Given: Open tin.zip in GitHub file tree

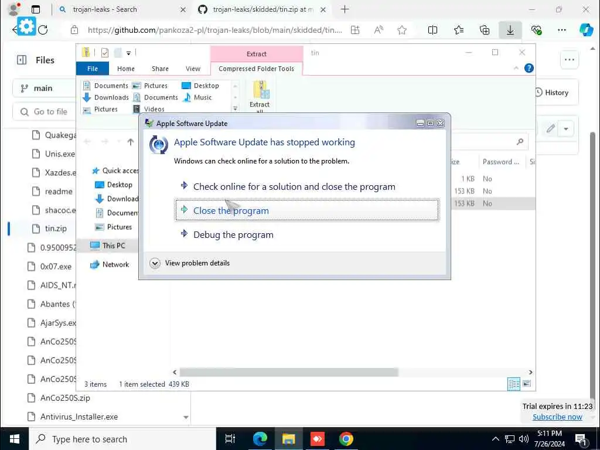Looking at the screenshot, I should [x=50, y=229].
